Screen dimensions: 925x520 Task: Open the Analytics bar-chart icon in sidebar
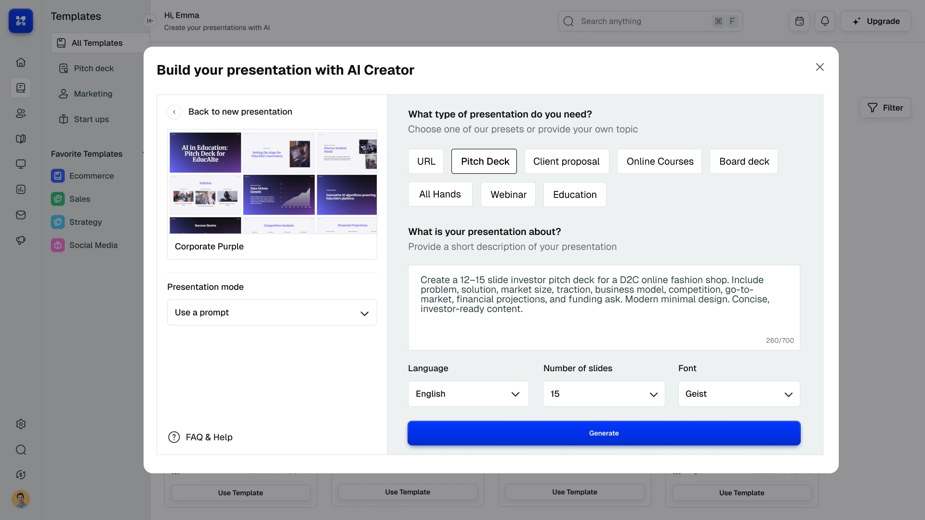pyautogui.click(x=21, y=189)
